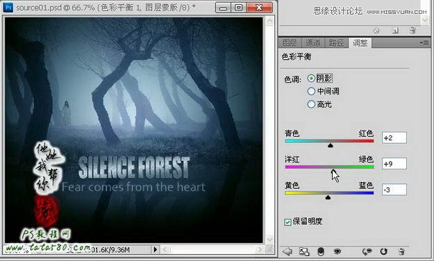Image resolution: width=434 pixels, height=261 pixels.
Task: View previous state icon in adjustments panel
Action: (x=367, y=251)
